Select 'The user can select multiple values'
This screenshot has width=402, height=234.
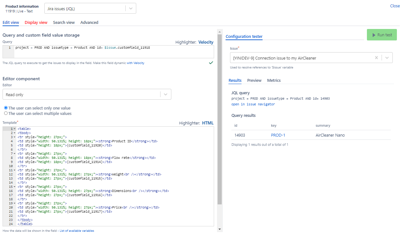[5, 113]
